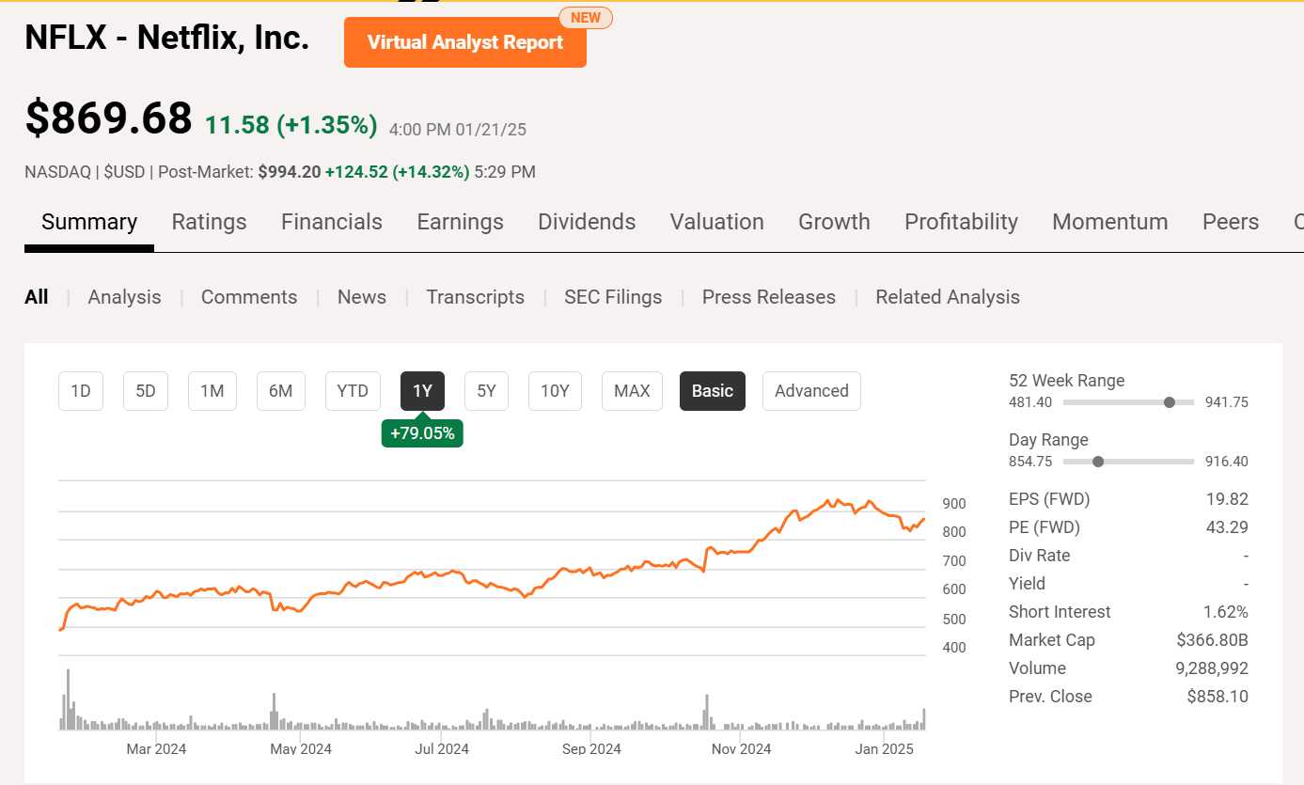Select the 5Y chart range
The width and height of the screenshot is (1304, 785).
486,390
